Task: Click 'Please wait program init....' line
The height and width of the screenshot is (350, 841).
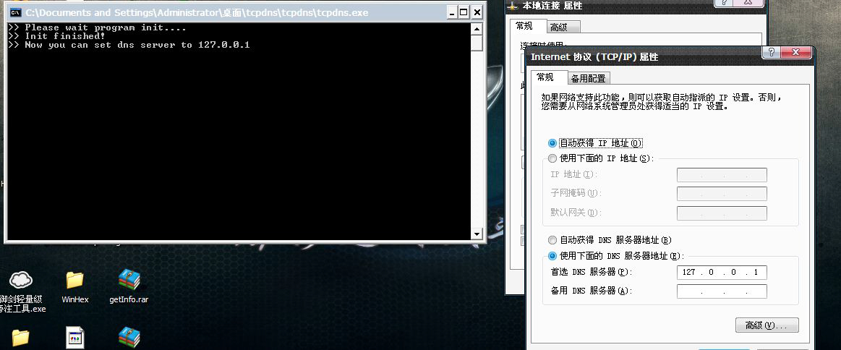Action: coord(105,27)
